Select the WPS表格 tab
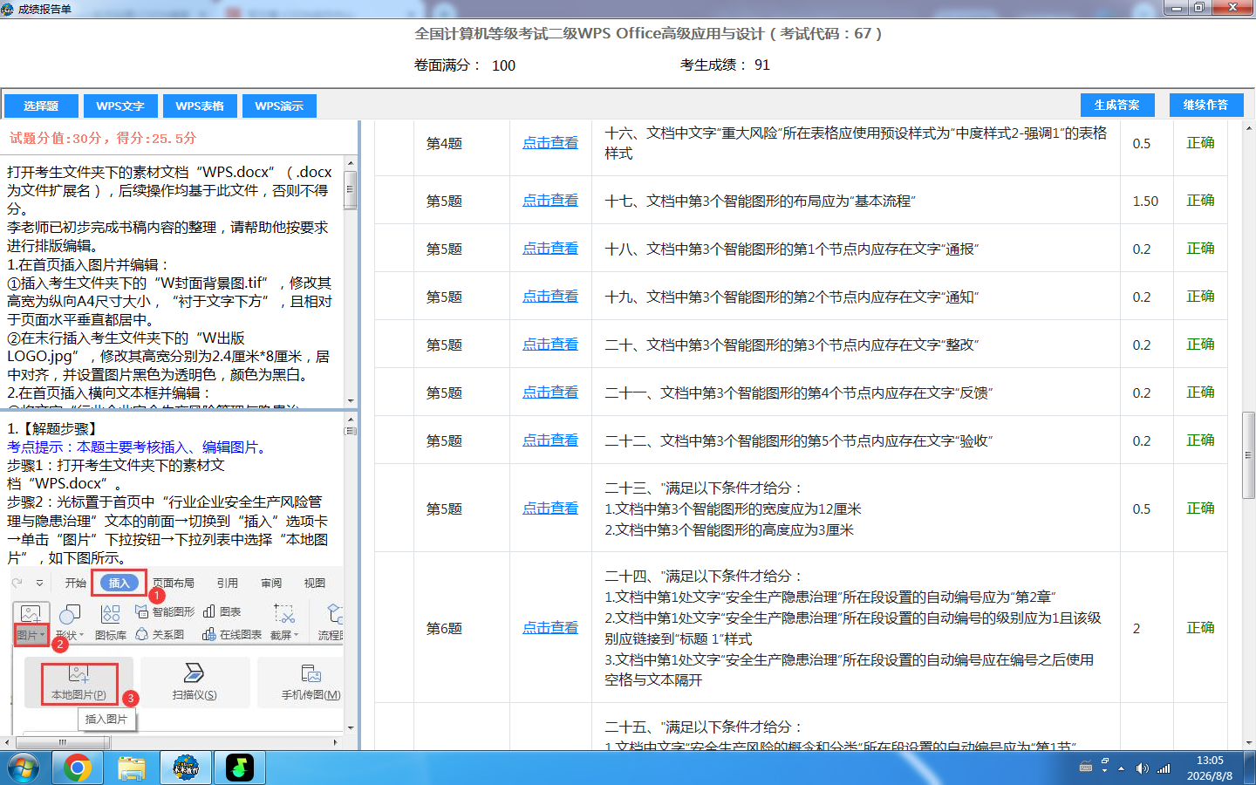1256x785 pixels. [x=200, y=106]
